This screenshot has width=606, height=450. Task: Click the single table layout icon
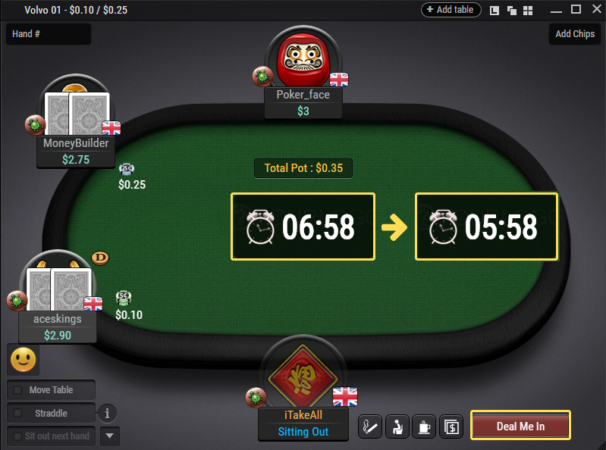point(495,11)
